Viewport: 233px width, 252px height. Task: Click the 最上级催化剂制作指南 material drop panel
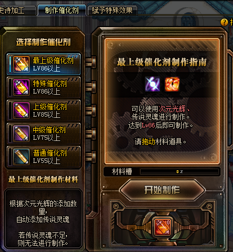pos(162,101)
